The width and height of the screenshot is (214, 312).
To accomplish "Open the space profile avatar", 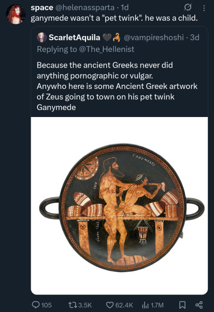I will pos(16,14).
